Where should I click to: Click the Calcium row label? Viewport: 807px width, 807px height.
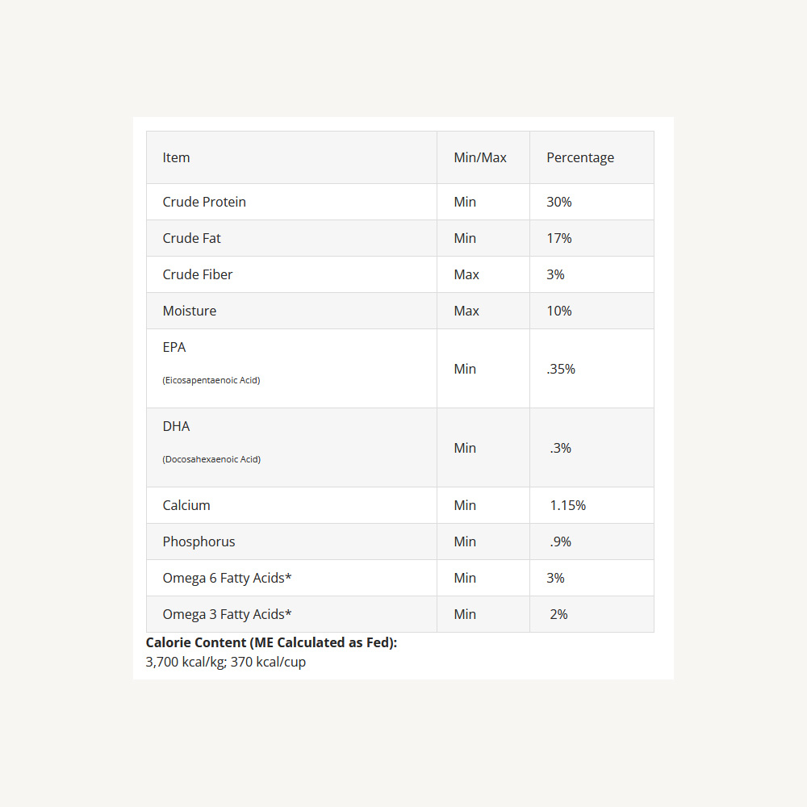[186, 505]
